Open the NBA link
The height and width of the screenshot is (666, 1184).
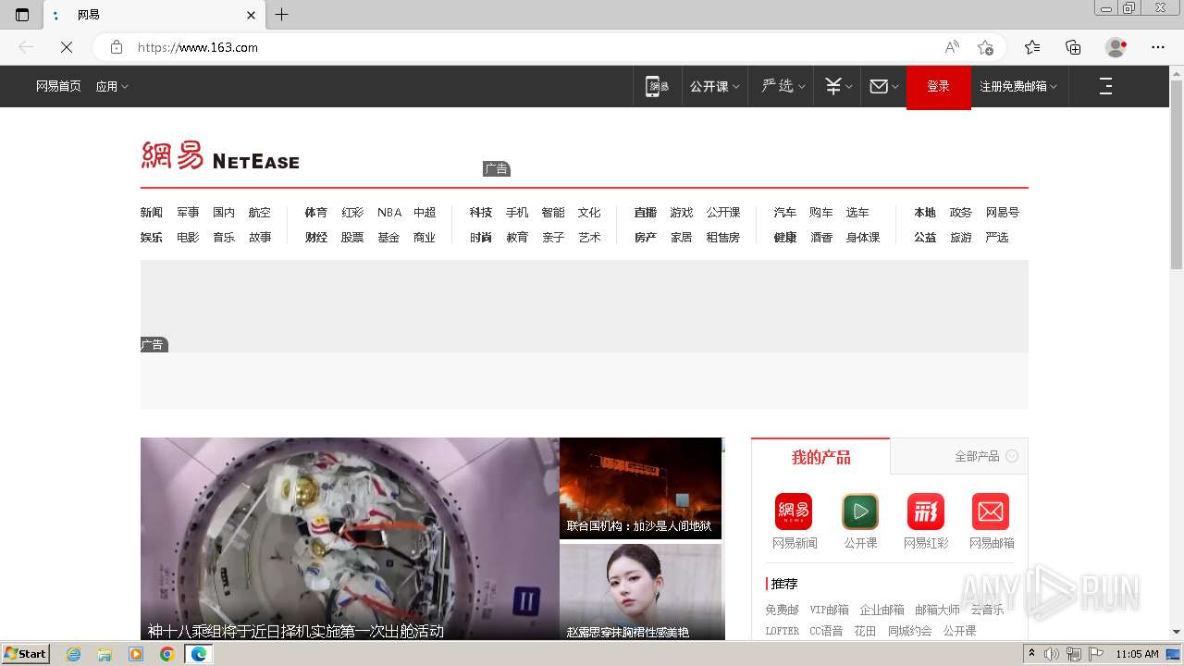pos(389,212)
